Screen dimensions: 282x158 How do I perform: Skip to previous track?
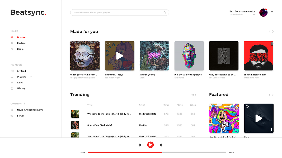pos(140,145)
